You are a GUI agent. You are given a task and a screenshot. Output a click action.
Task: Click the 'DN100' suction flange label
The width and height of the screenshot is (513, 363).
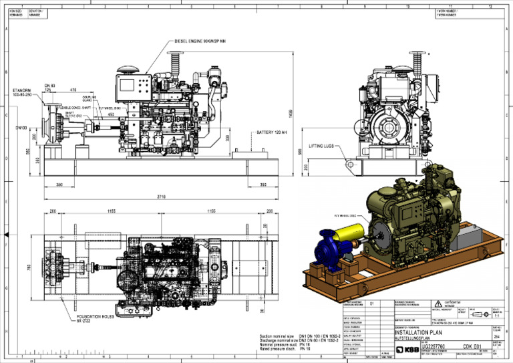pos(21,128)
